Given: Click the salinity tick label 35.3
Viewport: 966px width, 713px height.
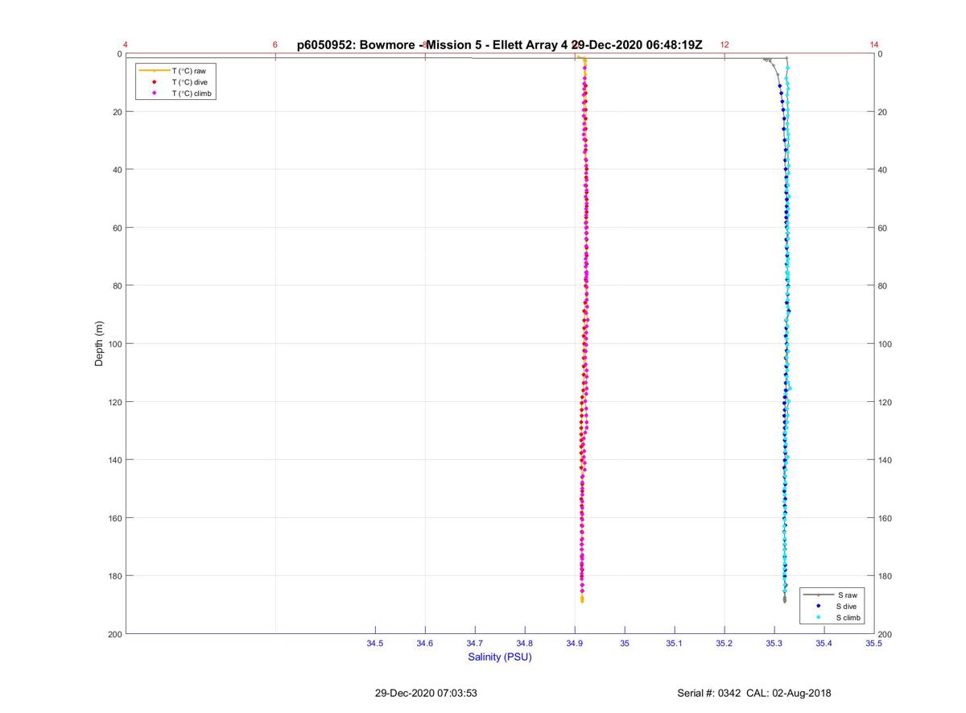Looking at the screenshot, I should [774, 644].
